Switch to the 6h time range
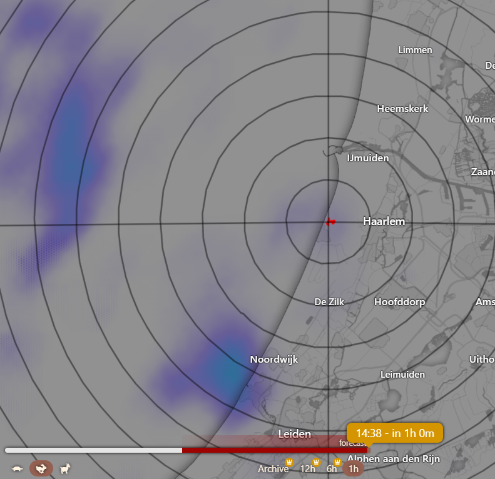 332,469
